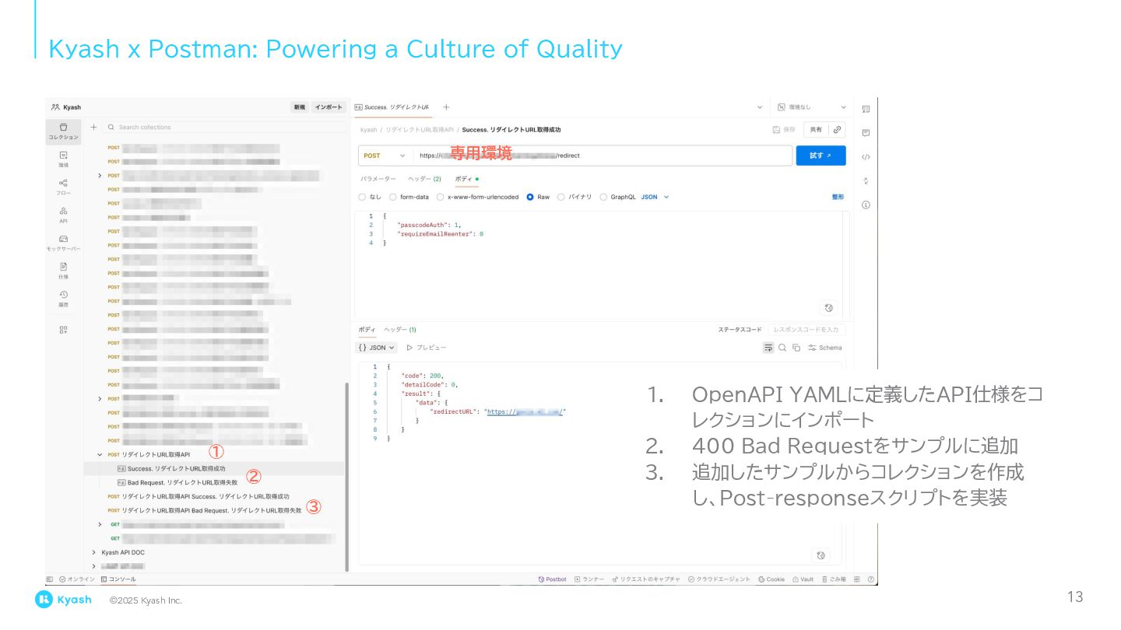Image resolution: width=1121 pixels, height=630 pixels.
Task: Click the search icon in response toolbar
Action: (x=782, y=348)
